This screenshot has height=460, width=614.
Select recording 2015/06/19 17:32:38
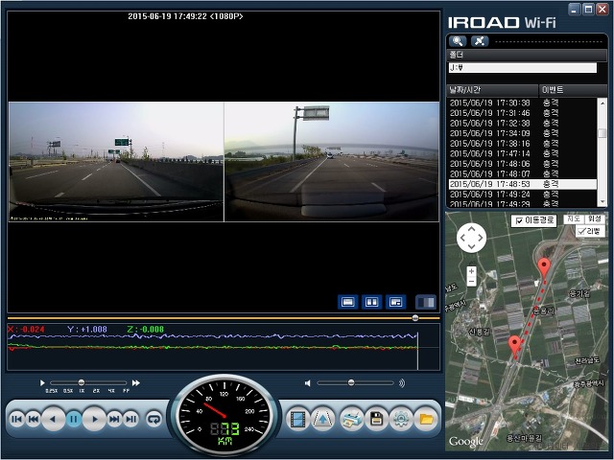pos(522,124)
